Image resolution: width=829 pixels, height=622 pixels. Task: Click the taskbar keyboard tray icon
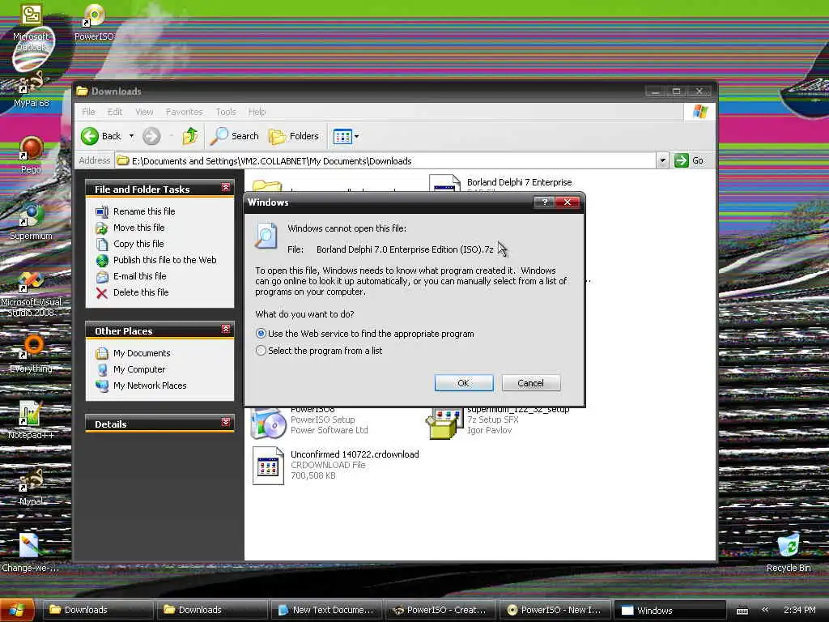[x=742, y=611]
